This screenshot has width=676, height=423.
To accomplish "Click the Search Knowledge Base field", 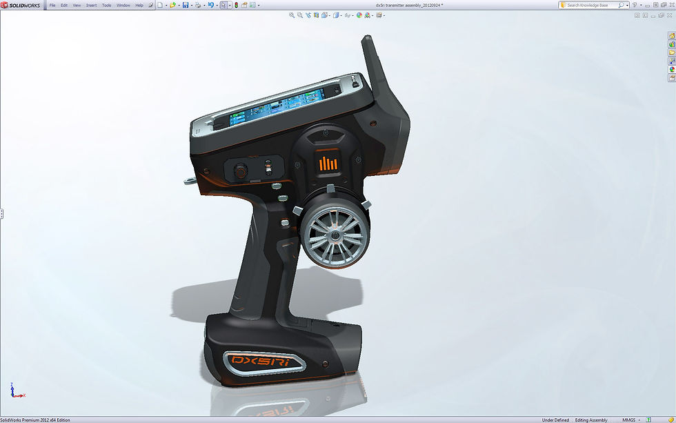I will (x=588, y=5).
